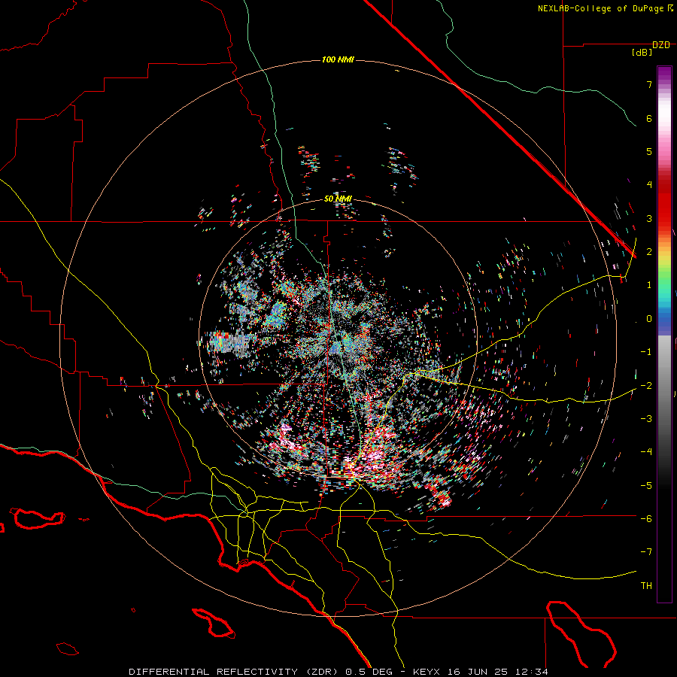Click the TH threshold scale label

[x=646, y=586]
